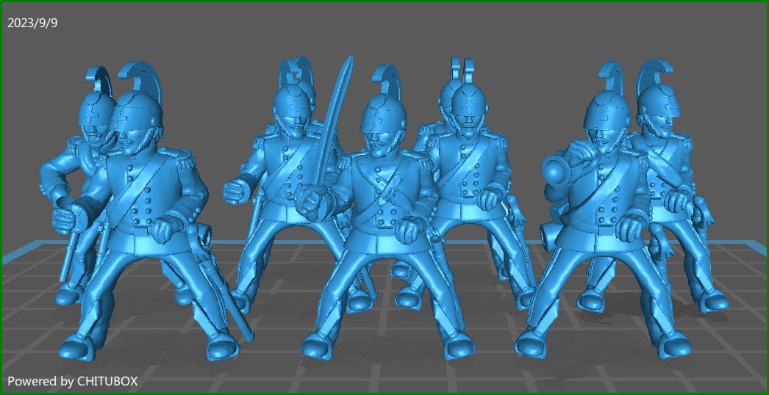Click the front-left soldier's shoulder epaulette

click(176, 156)
